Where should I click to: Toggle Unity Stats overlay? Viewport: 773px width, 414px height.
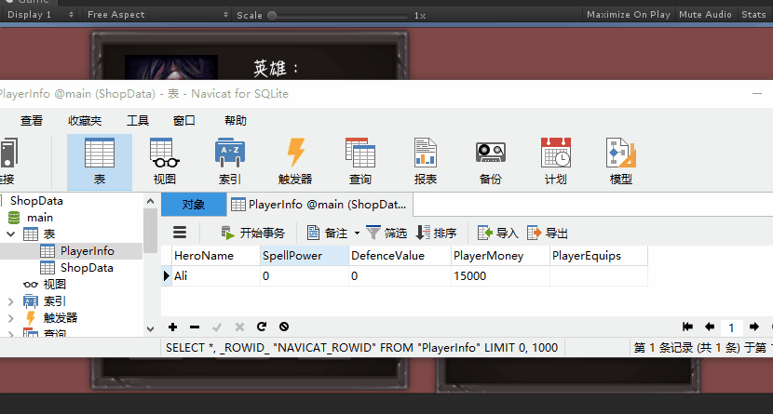pyautogui.click(x=753, y=15)
